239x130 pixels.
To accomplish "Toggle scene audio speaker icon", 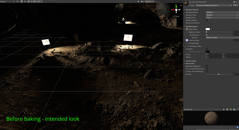I will coord(25,1).
